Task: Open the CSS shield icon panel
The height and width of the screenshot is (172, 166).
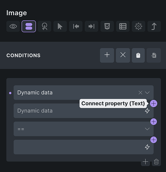Action: pos(107,26)
